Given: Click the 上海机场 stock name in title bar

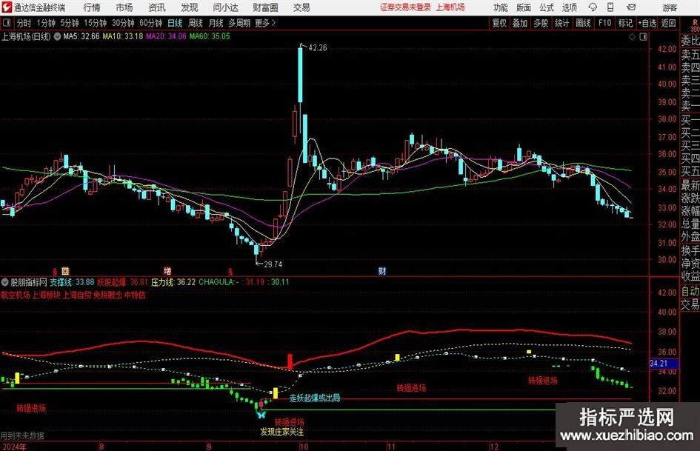Looking at the screenshot, I should [450, 7].
